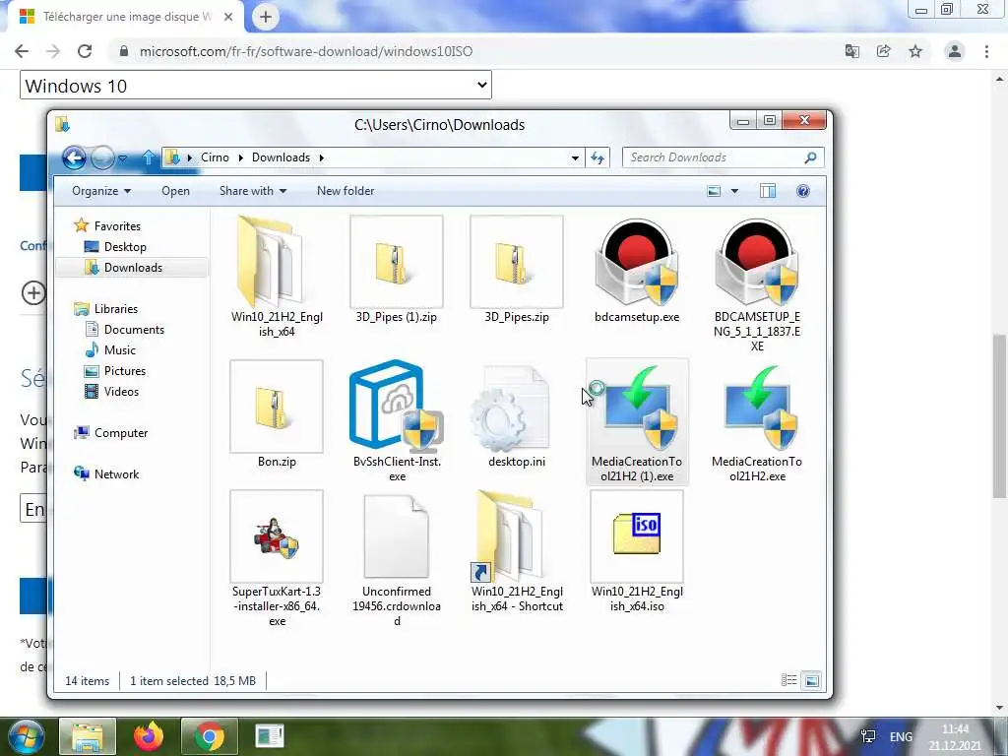
Task: Select the Bon.zip archive
Action: (277, 414)
